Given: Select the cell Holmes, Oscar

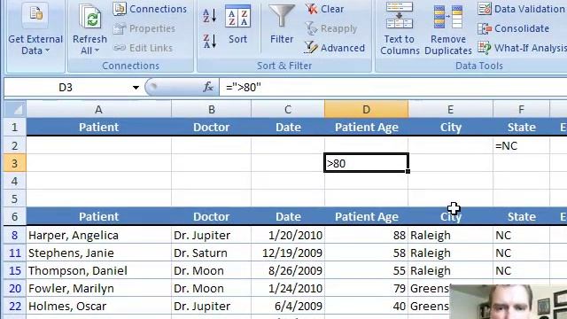Looking at the screenshot, I should click(x=98, y=306).
